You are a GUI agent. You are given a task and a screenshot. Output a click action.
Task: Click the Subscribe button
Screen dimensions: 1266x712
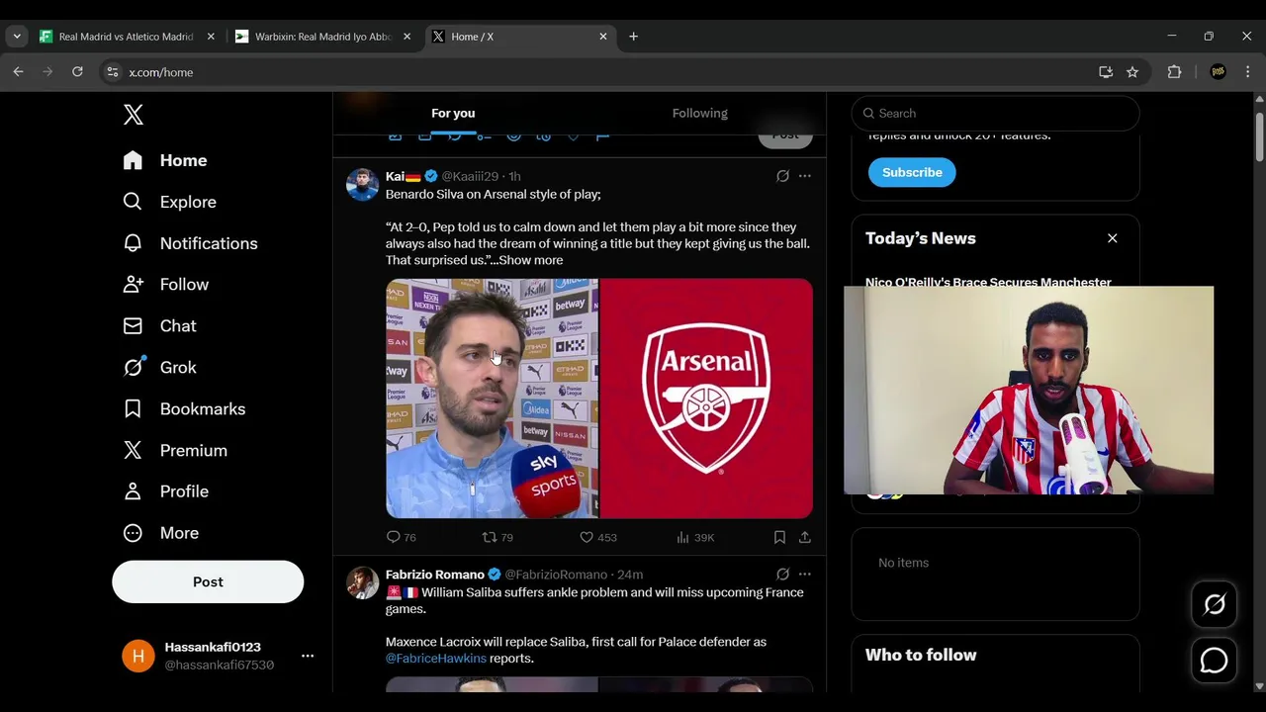[912, 172]
